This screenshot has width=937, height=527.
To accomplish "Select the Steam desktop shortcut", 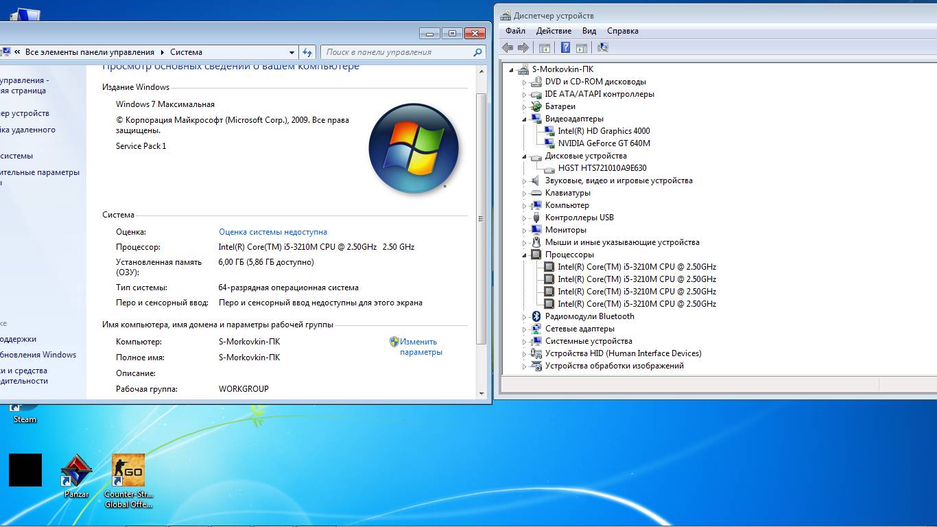I will pyautogui.click(x=25, y=414).
